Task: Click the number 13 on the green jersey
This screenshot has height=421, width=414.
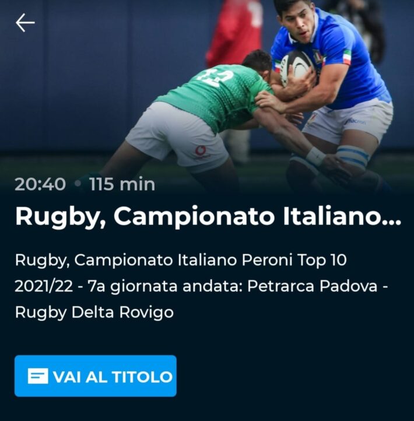Action: [215, 76]
